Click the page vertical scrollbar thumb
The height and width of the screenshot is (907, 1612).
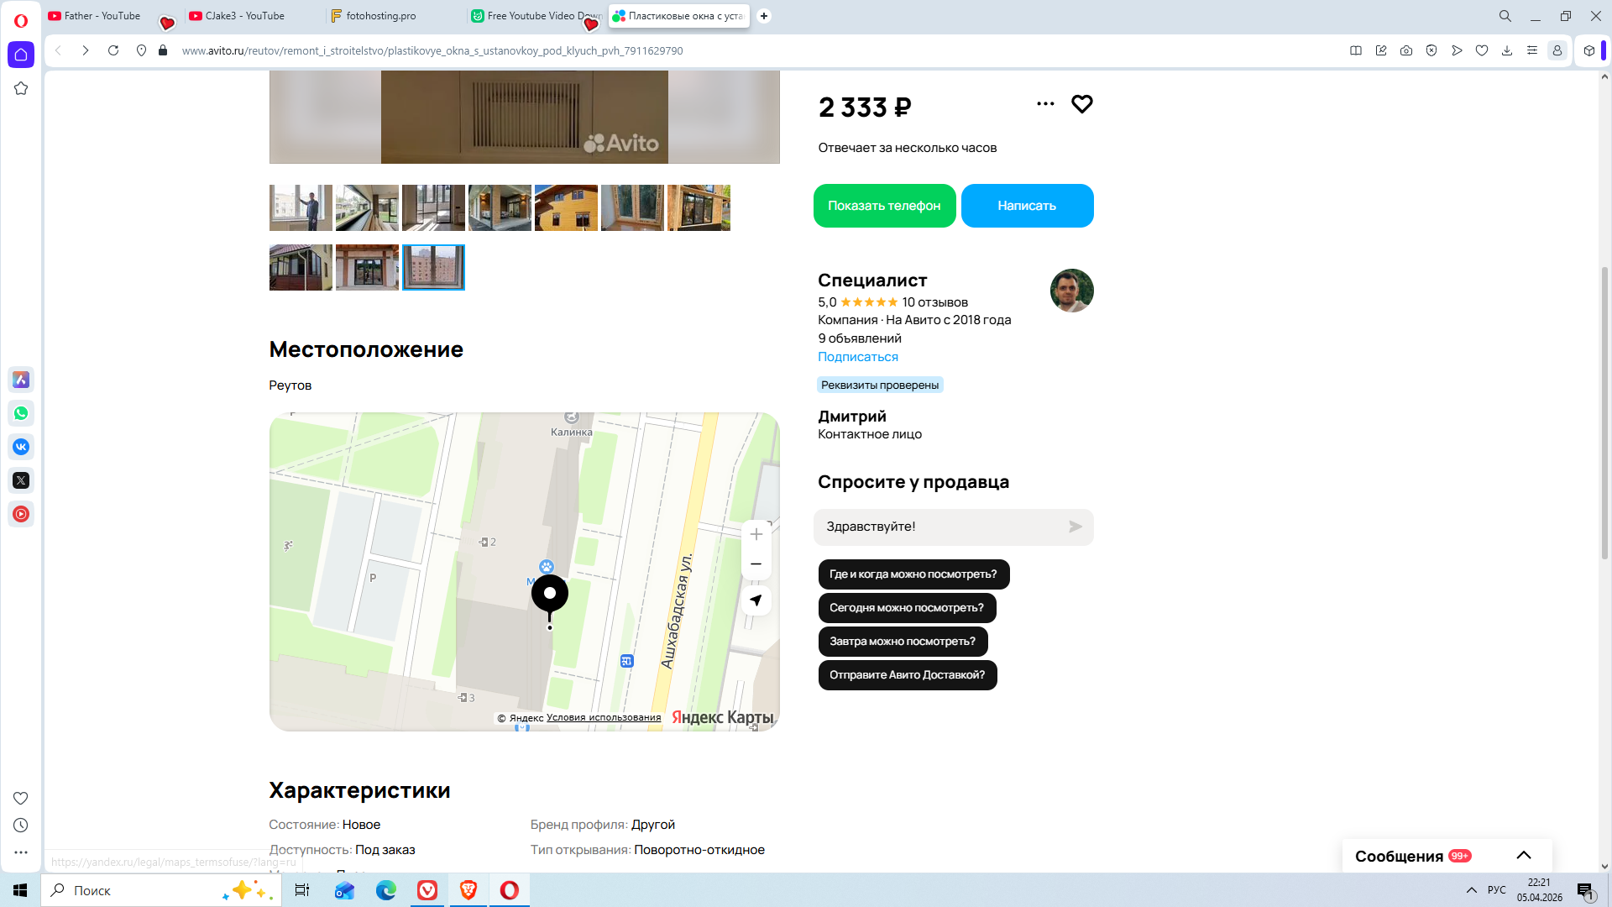click(x=1604, y=412)
